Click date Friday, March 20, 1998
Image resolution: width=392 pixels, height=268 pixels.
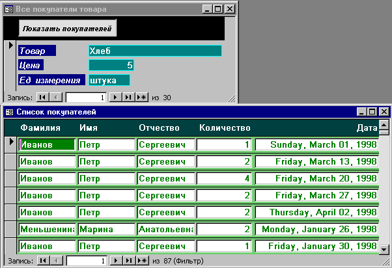pos(316,179)
